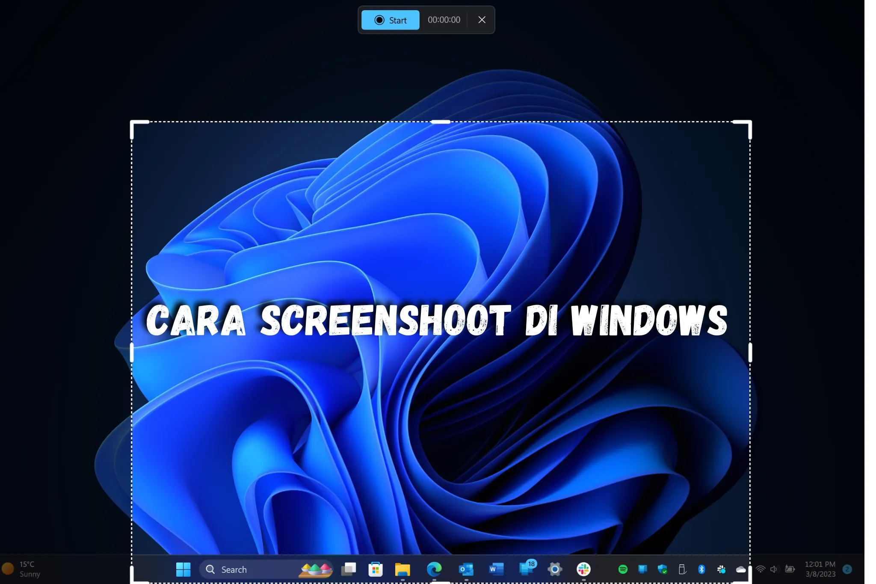Open the notification badge showing 2
The image size is (876, 584).
tap(847, 569)
